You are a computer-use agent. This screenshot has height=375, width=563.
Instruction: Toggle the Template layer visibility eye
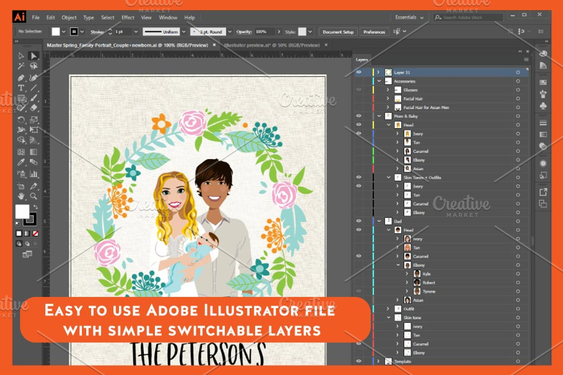tap(359, 361)
